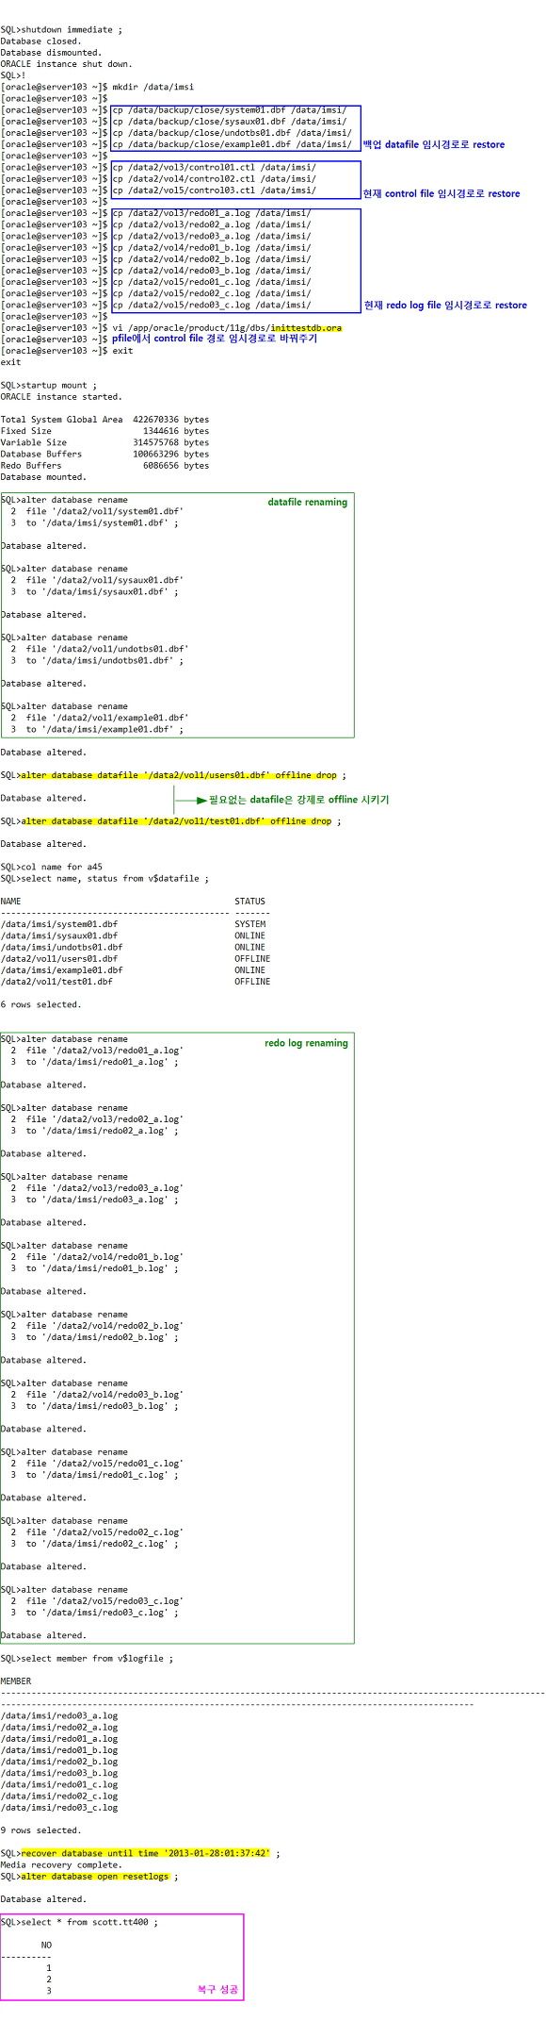Image resolution: width=546 pixels, height=2020 pixels.
Task: Click the '9 rows selected.' message
Action: (40, 1830)
